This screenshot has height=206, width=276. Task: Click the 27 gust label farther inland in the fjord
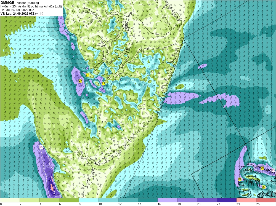104,83
